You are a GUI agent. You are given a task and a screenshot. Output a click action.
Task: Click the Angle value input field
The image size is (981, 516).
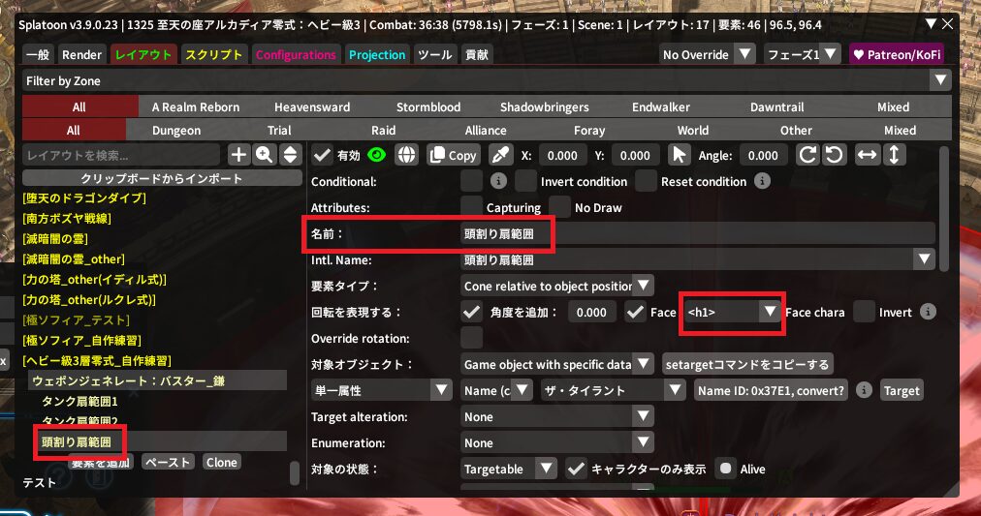(764, 155)
